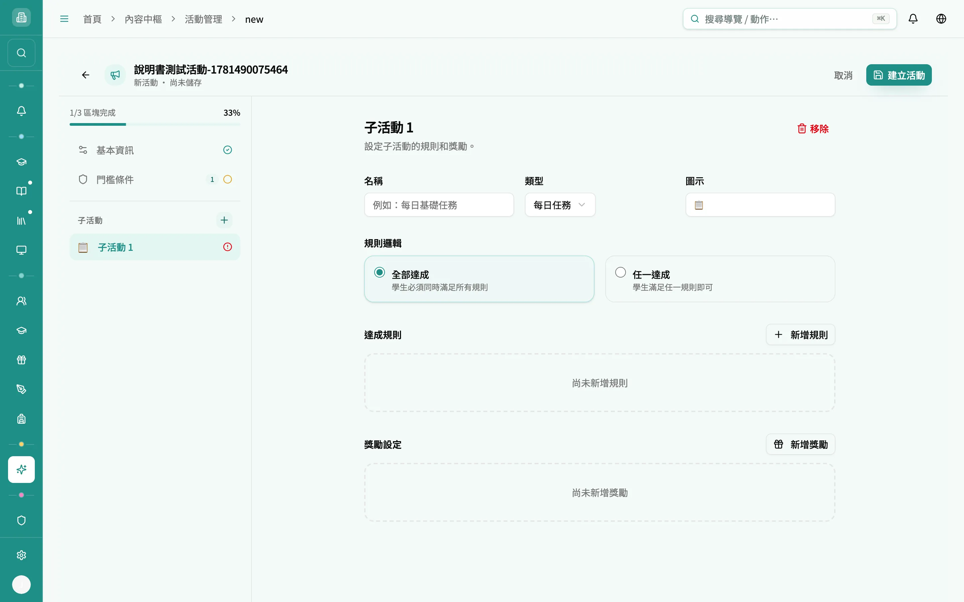This screenshot has height=602, width=964.
Task: Focus the 名稱 input field
Action: (439, 205)
